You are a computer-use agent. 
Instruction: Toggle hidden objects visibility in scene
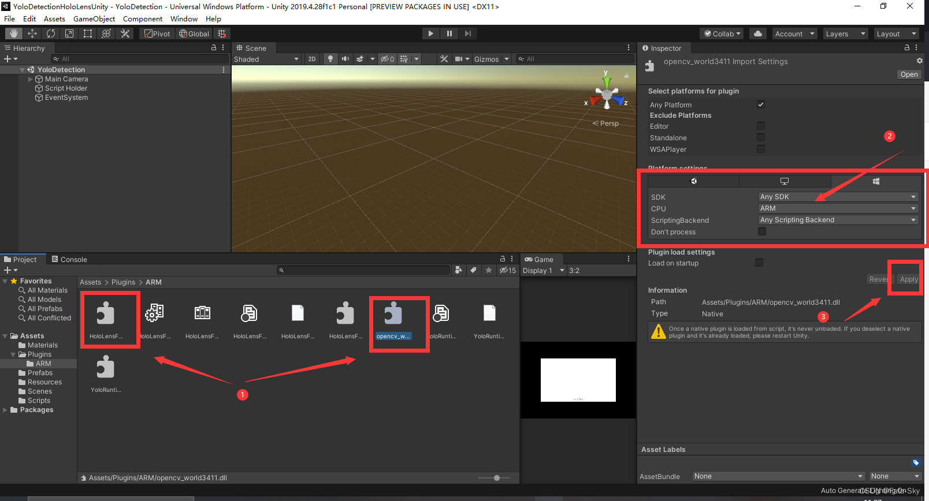click(x=387, y=59)
